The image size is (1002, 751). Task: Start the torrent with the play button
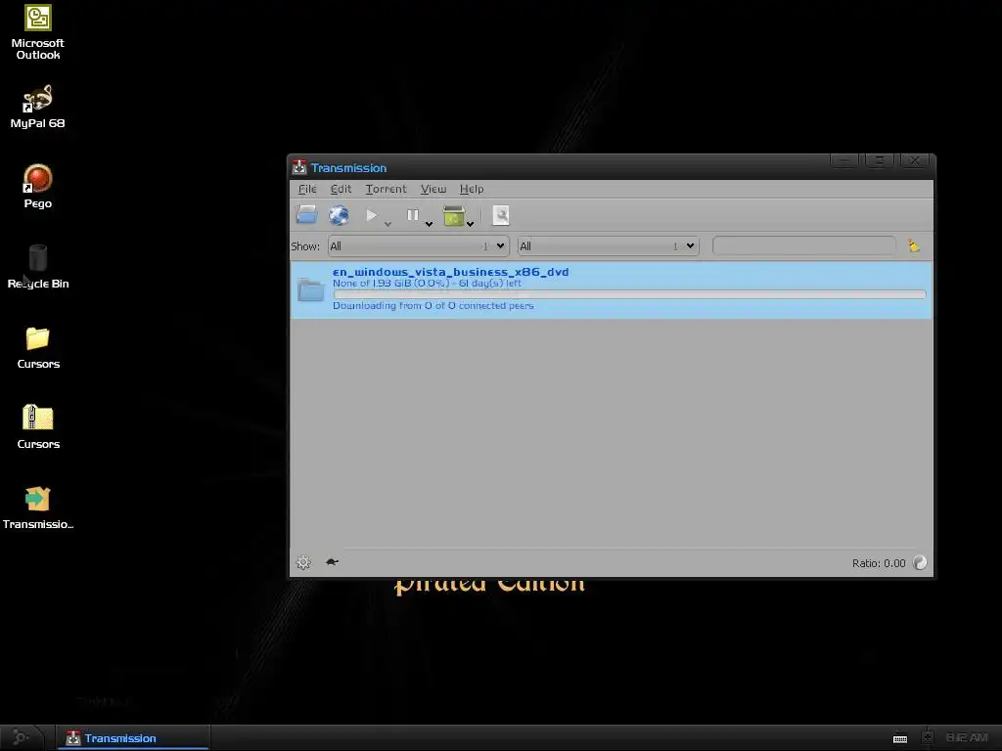click(371, 215)
